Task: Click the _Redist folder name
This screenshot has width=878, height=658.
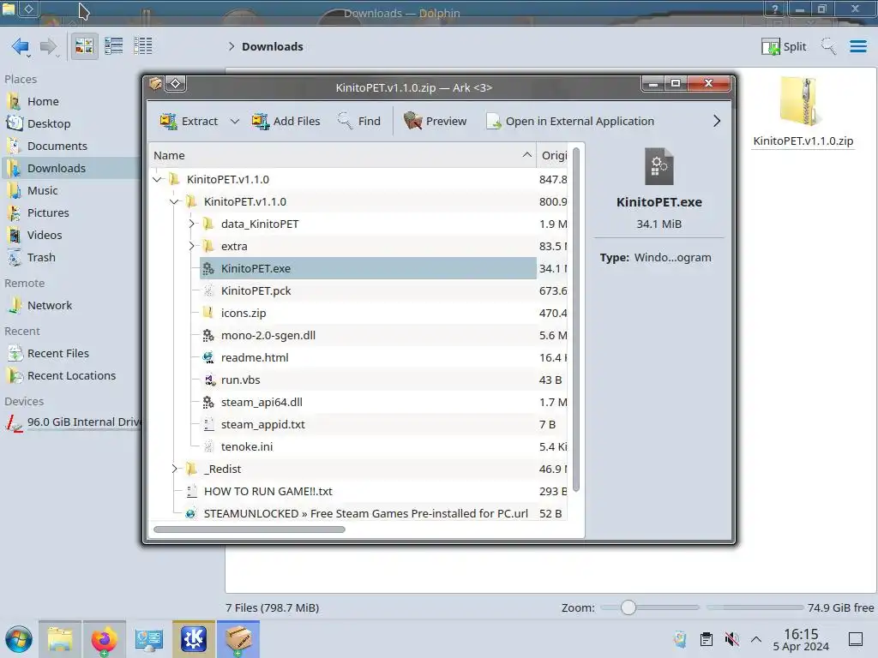Action: tap(222, 469)
